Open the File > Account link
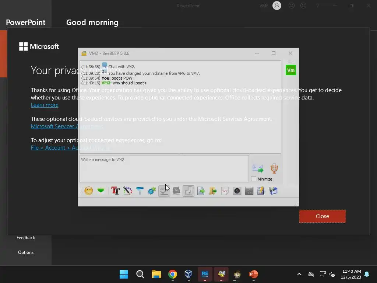This screenshot has width=377, height=283. [x=70, y=148]
